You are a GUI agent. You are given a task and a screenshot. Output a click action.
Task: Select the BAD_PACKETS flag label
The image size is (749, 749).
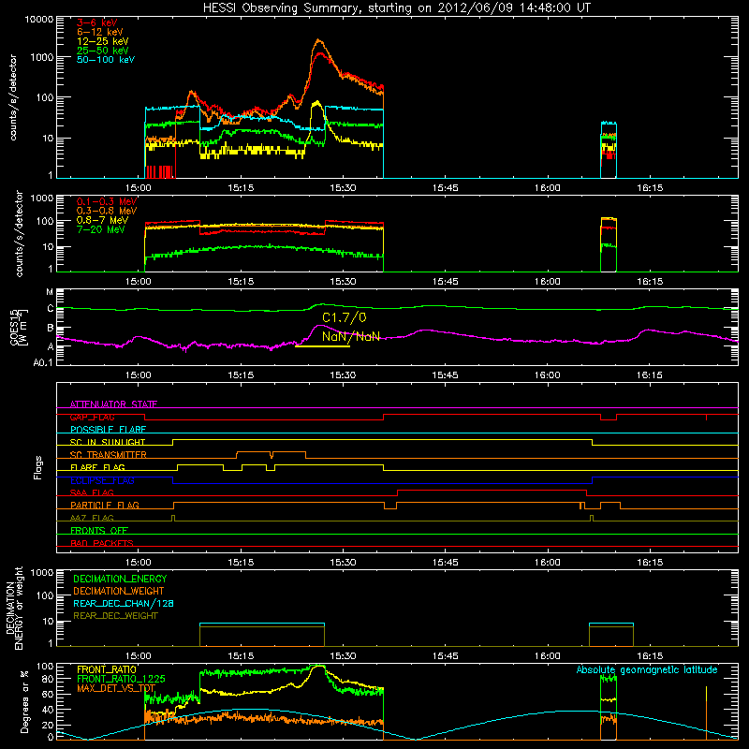(102, 543)
